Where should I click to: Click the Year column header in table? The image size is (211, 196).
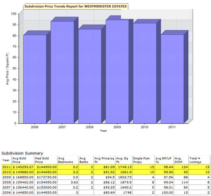[x=7, y=160]
